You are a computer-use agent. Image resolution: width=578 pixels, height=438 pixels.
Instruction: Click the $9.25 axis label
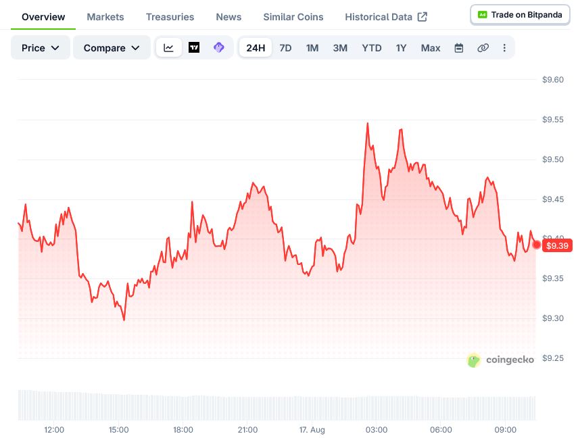[x=552, y=358]
